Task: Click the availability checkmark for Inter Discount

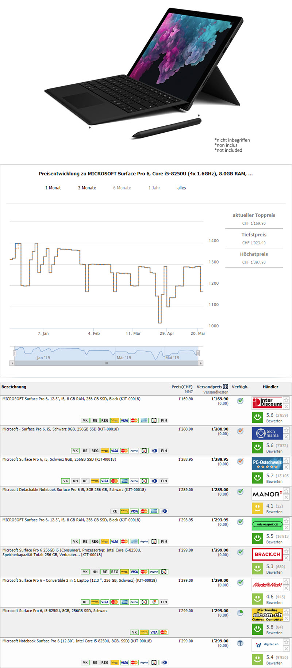Action: (x=240, y=401)
